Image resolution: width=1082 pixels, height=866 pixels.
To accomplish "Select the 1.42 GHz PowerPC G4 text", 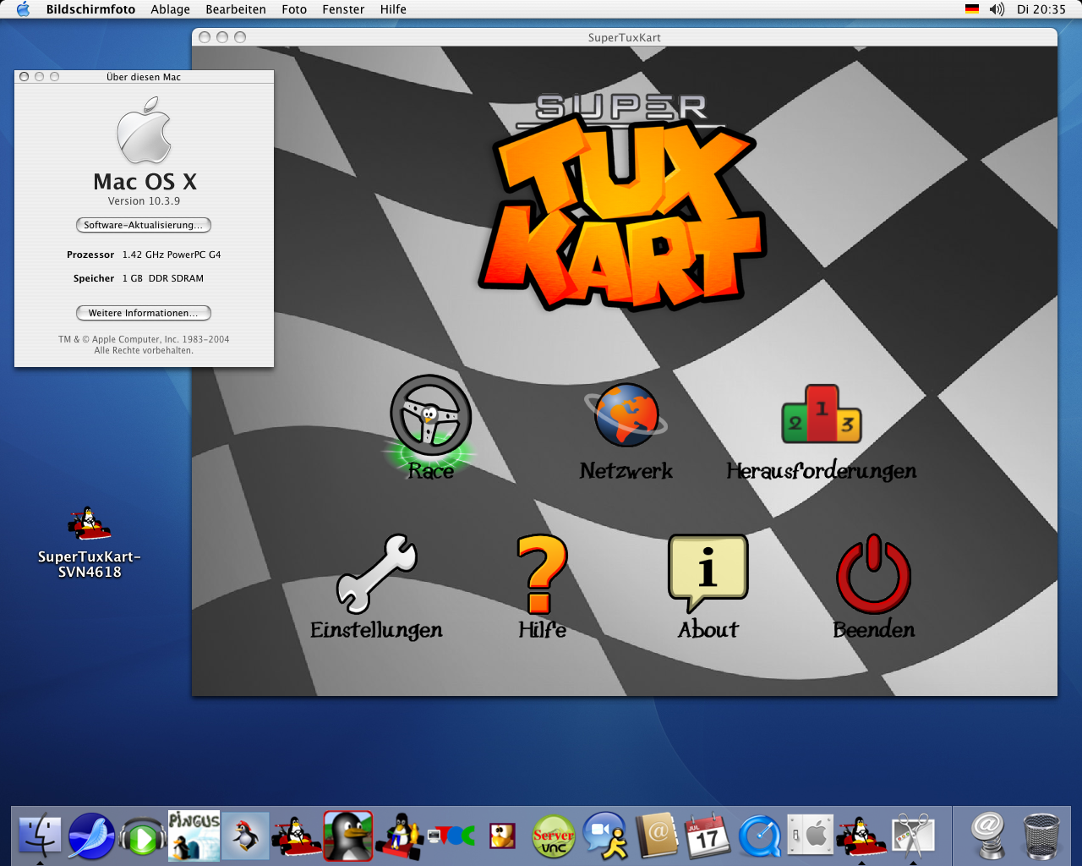I will click(172, 255).
